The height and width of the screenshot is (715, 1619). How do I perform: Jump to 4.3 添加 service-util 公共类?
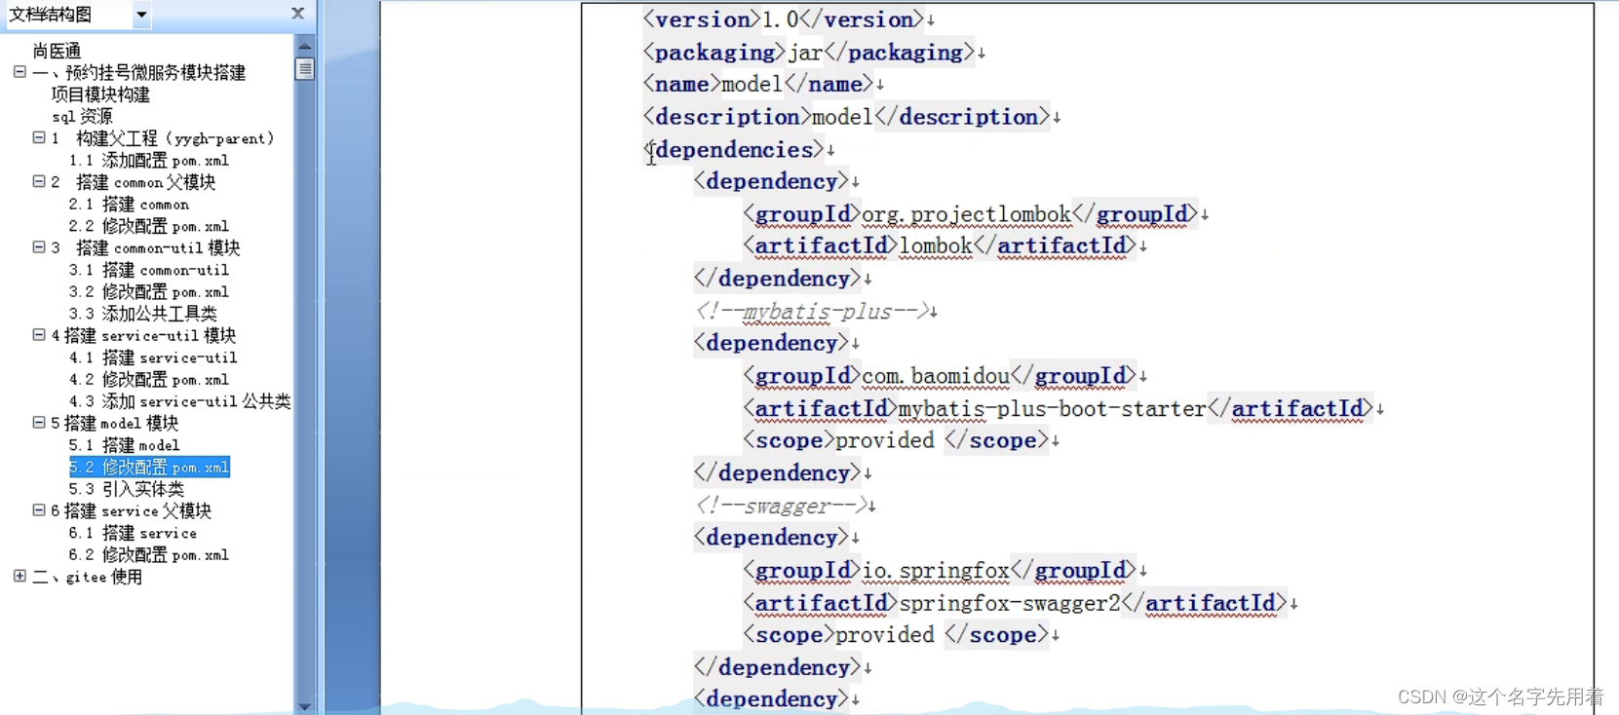coord(179,401)
